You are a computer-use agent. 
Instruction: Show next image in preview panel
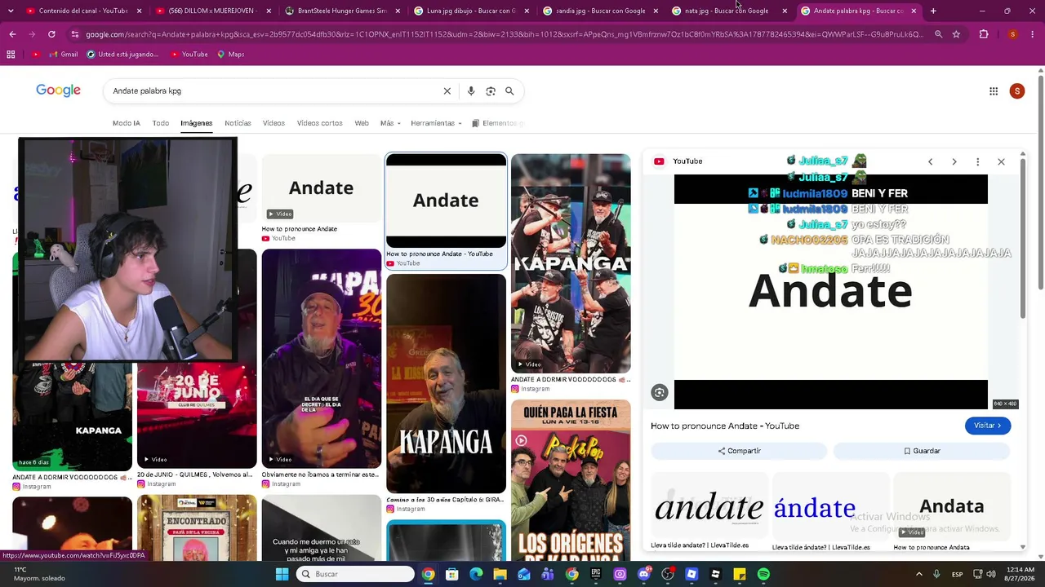(x=954, y=161)
